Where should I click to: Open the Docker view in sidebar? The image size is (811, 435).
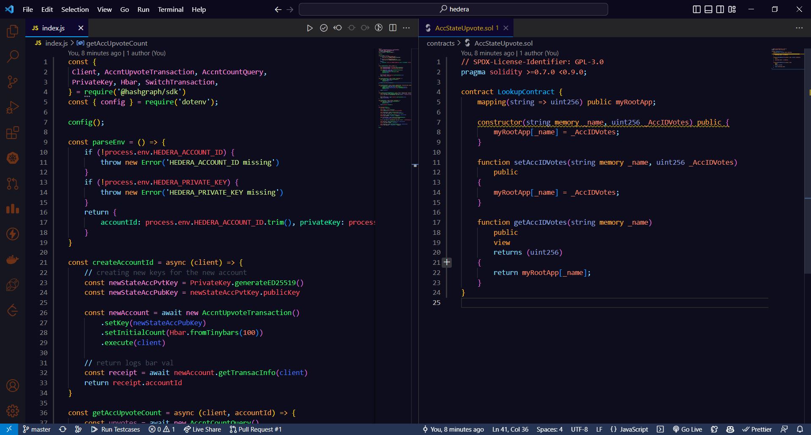point(13,259)
